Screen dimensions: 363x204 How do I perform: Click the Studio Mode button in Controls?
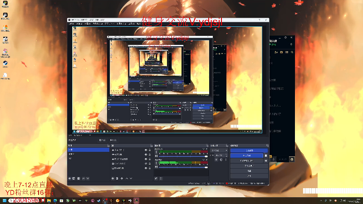click(249, 165)
